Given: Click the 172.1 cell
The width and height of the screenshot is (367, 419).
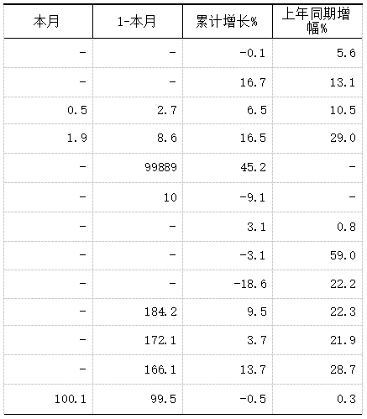Looking at the screenshot, I should [x=138, y=340].
